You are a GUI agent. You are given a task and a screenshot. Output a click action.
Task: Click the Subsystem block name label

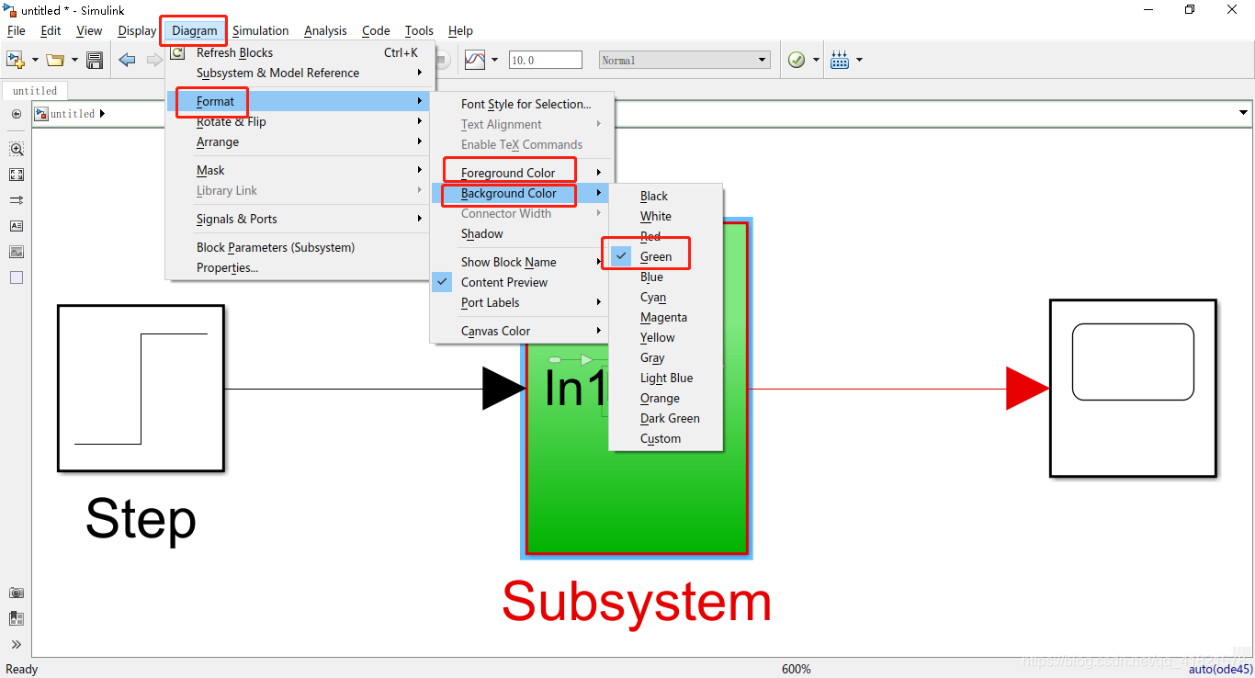(637, 602)
